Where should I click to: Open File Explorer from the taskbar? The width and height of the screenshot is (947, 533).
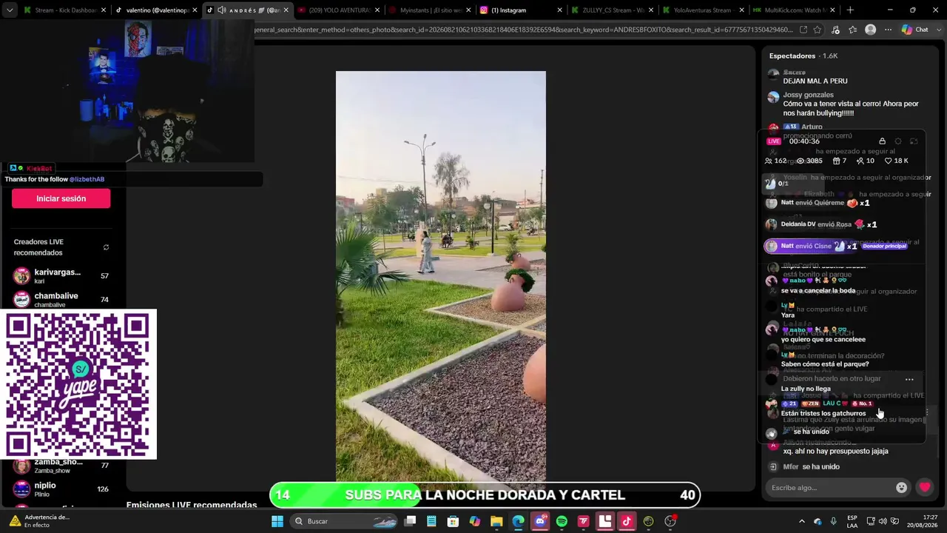(496, 521)
